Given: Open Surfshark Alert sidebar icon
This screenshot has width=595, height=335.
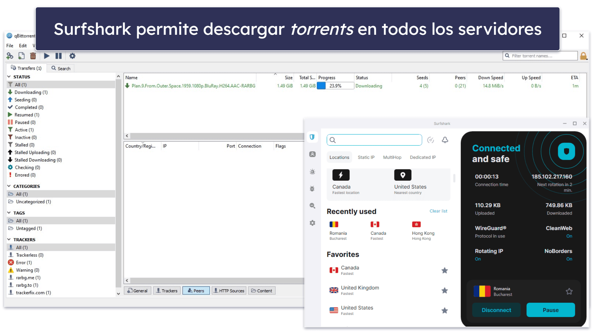Looking at the screenshot, I should point(312,171).
